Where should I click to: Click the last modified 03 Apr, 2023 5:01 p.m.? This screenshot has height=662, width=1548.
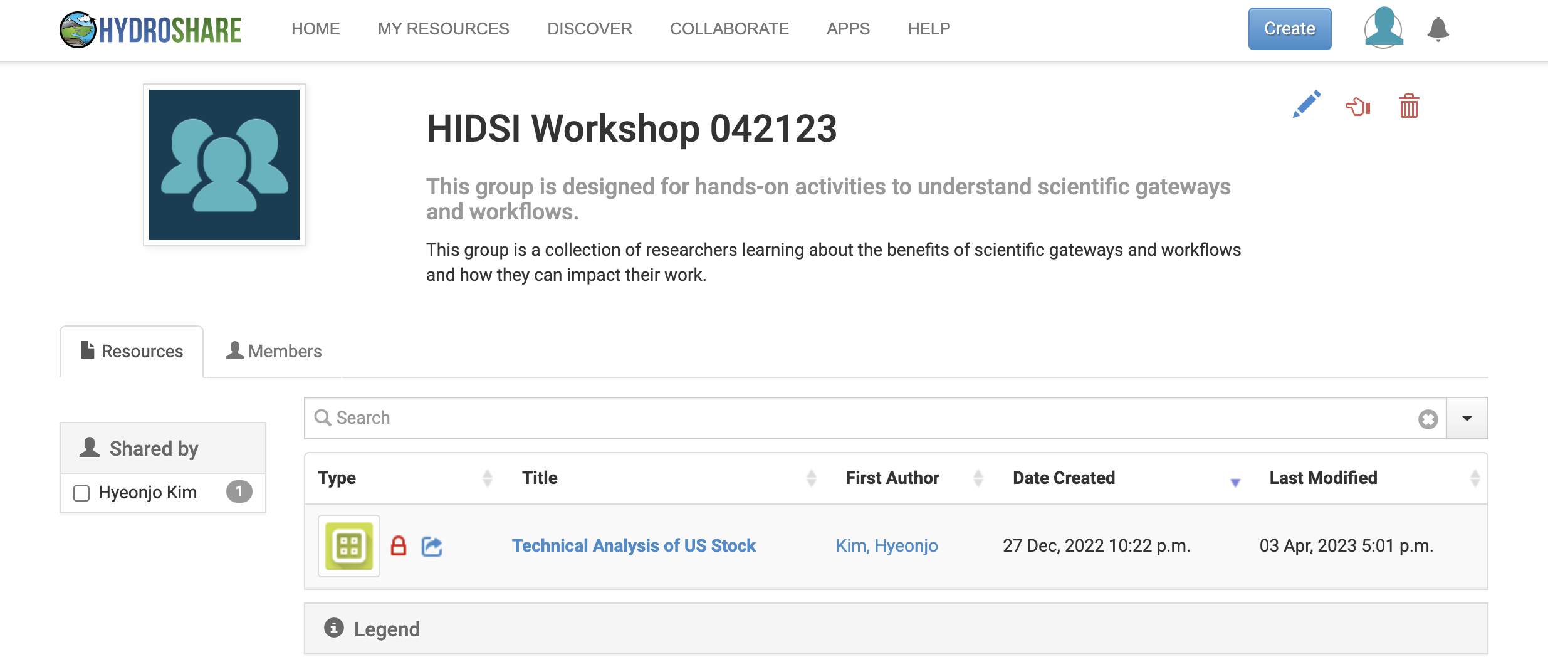click(x=1346, y=545)
